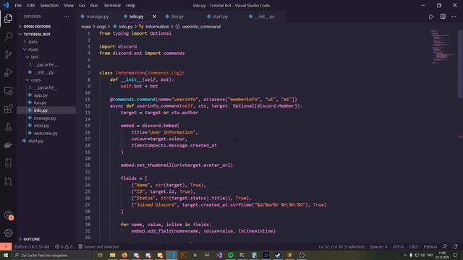Run the Python file with play button
The image size is (463, 260).
431,17
